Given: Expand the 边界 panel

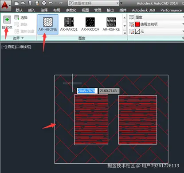Looking at the screenshot, I should coord(18,38).
